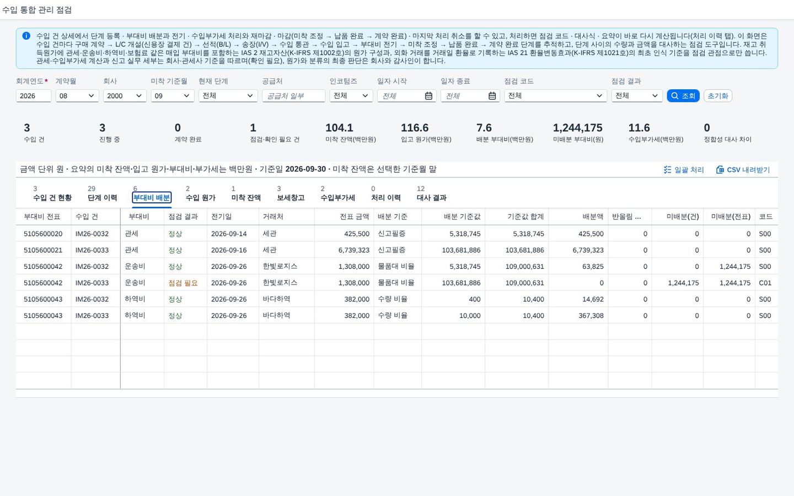
Task: Expand the 계약월 dropdown showing 08
Action: tap(77, 96)
